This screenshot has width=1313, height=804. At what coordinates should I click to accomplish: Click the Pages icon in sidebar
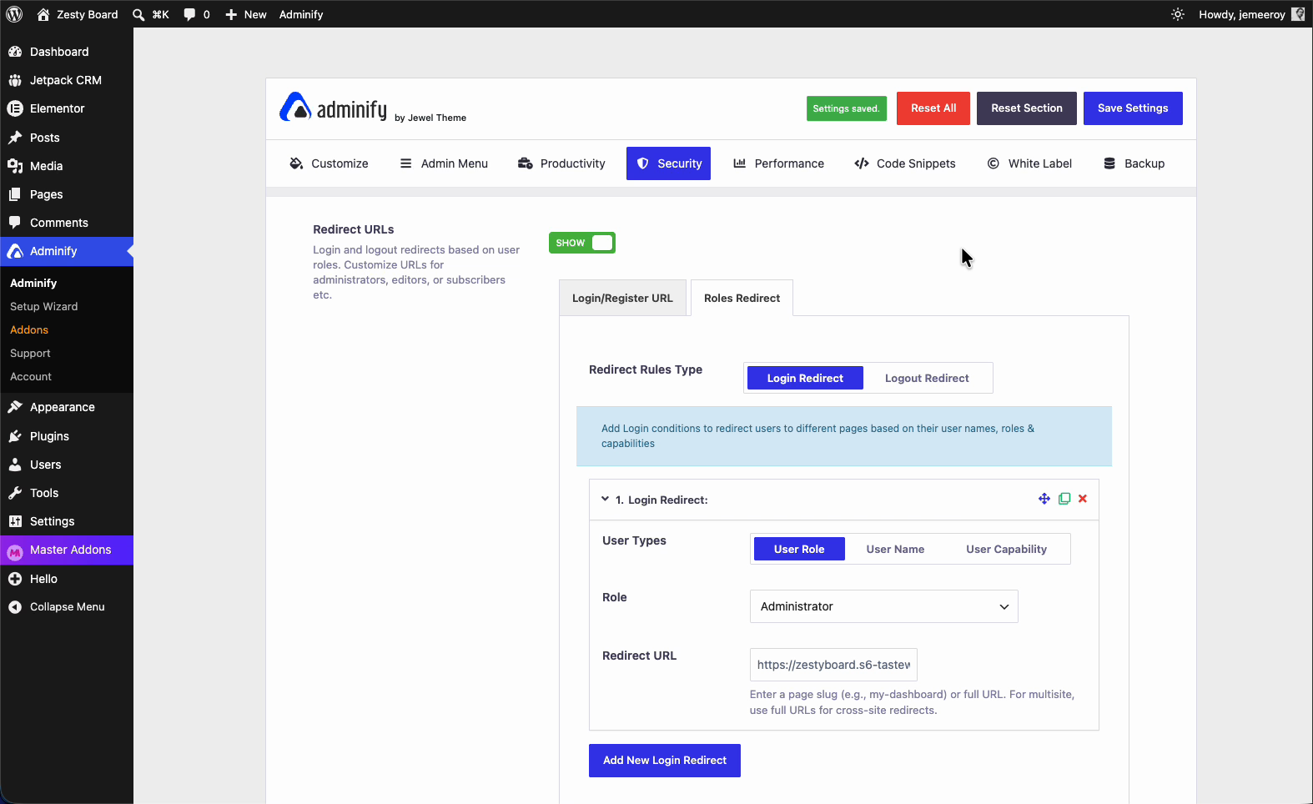(15, 194)
